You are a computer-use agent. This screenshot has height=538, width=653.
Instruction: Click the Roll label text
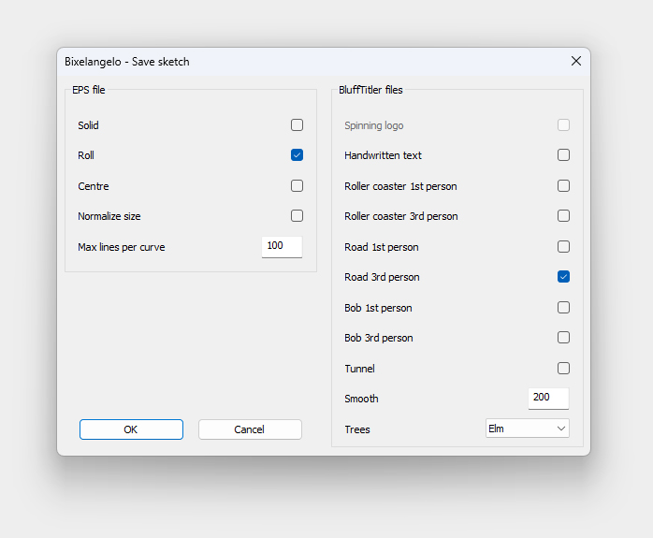click(x=86, y=155)
